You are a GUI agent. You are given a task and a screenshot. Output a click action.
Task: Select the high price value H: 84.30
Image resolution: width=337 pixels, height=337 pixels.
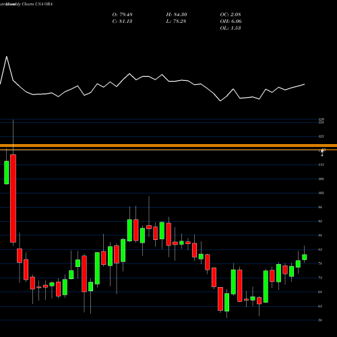[x=177, y=15]
